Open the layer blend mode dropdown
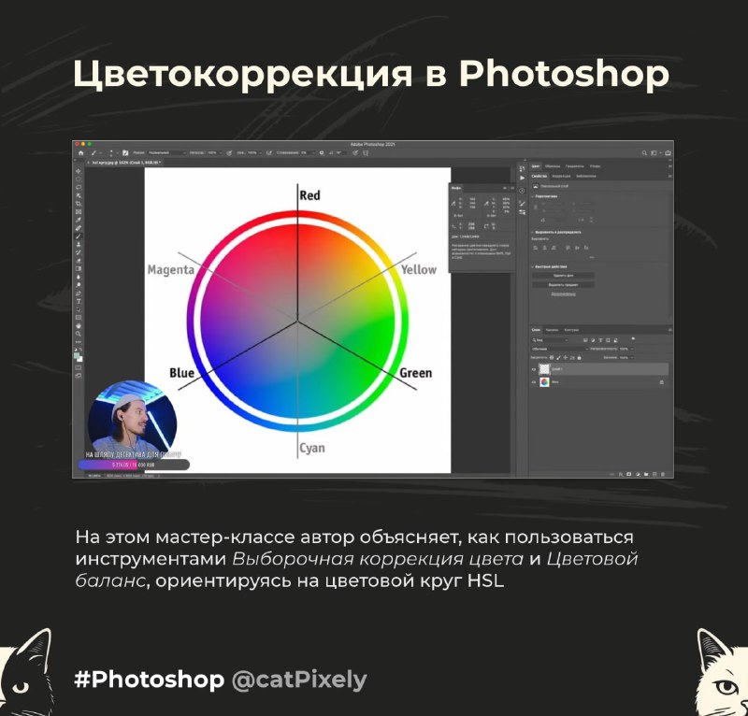The width and height of the screenshot is (748, 716). tap(560, 349)
